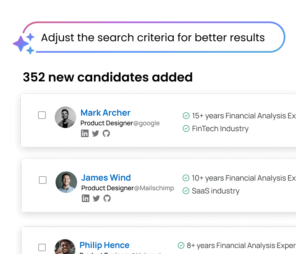The width and height of the screenshot is (296, 254).
Task: Click the green check beside FinTech Industry
Action: 186,129
